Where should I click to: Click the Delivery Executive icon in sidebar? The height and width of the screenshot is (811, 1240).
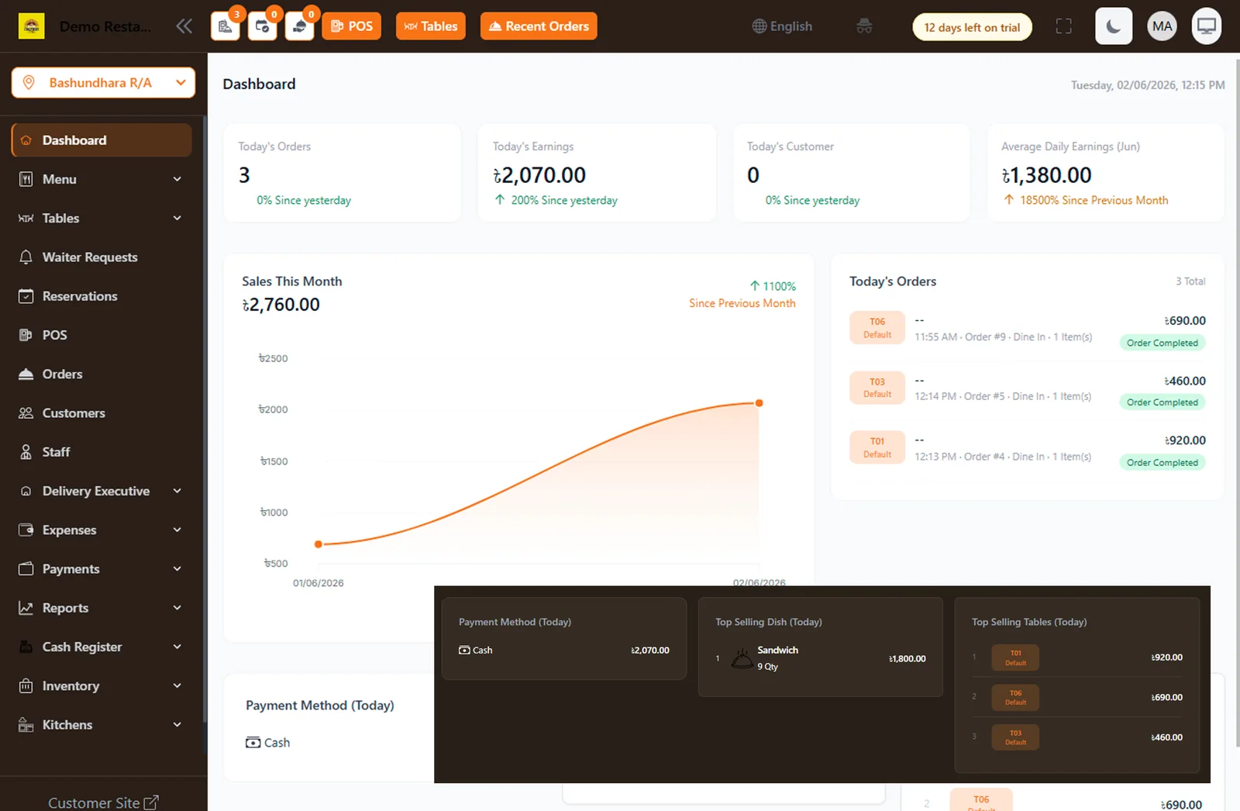click(26, 491)
